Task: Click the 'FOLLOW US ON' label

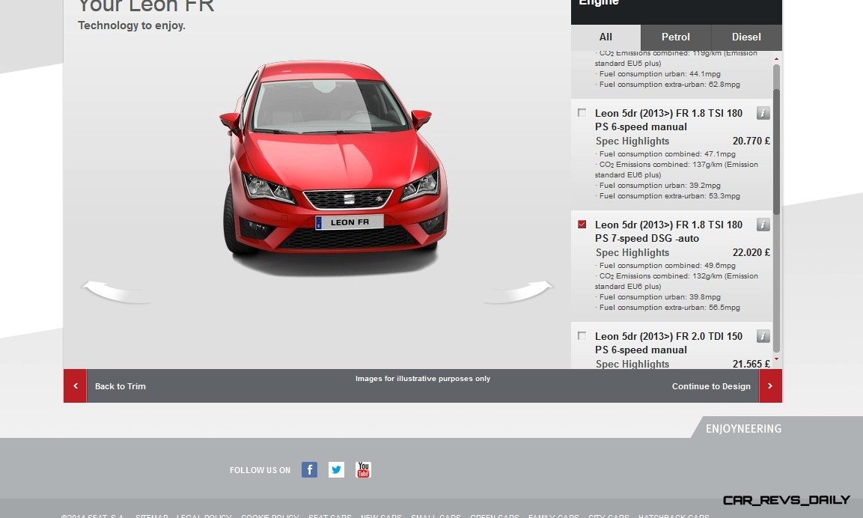Action: pos(260,470)
